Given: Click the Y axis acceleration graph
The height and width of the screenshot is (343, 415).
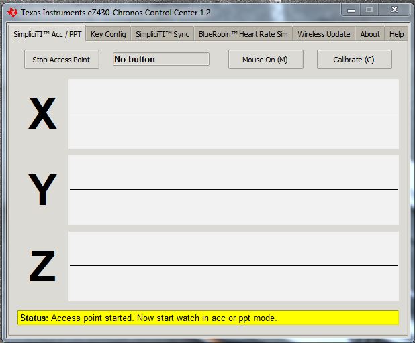Looking at the screenshot, I should (234, 190).
